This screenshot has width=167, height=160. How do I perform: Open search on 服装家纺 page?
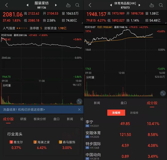click(77, 5)
